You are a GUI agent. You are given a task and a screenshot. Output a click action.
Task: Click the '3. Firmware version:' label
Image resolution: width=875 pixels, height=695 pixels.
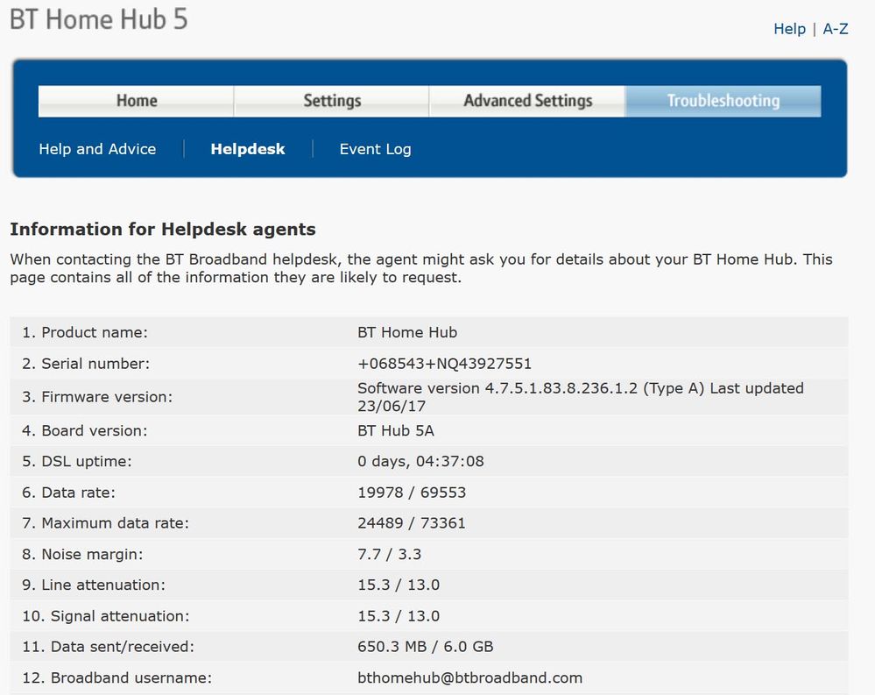pyautogui.click(x=97, y=397)
